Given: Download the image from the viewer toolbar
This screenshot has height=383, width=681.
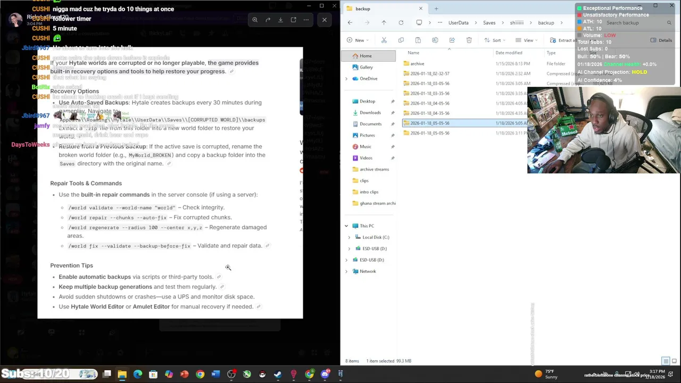Looking at the screenshot, I should 280,20.
